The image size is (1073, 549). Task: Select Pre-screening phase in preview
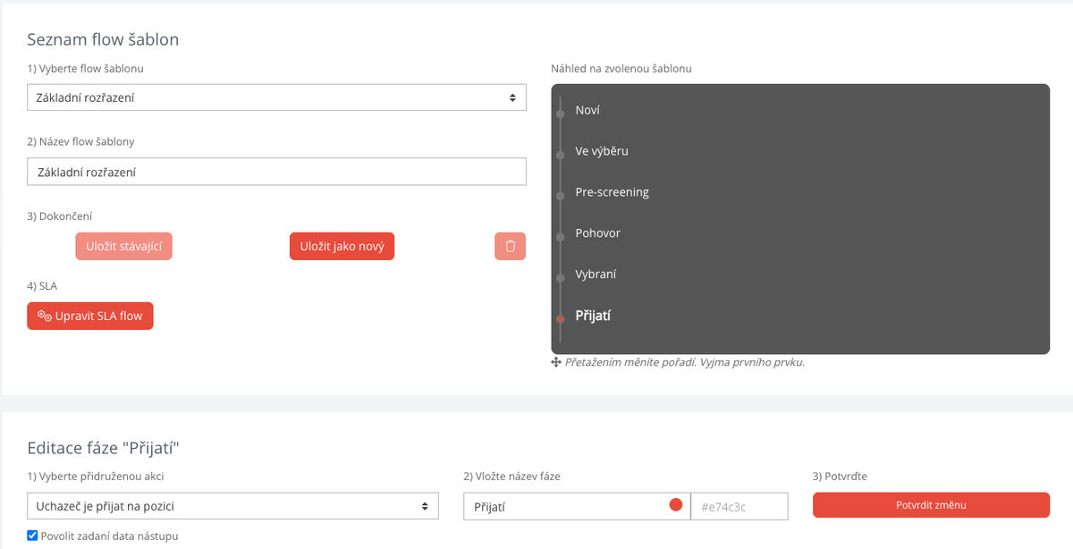(x=613, y=192)
